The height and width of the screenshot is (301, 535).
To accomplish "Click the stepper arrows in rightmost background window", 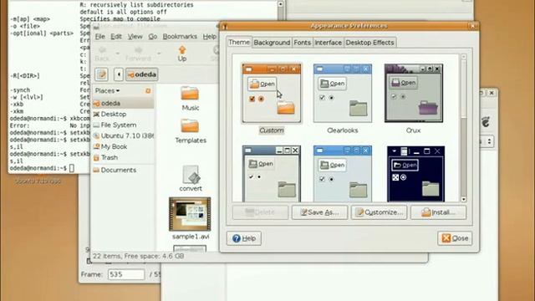I will pyautogui.click(x=490, y=141).
